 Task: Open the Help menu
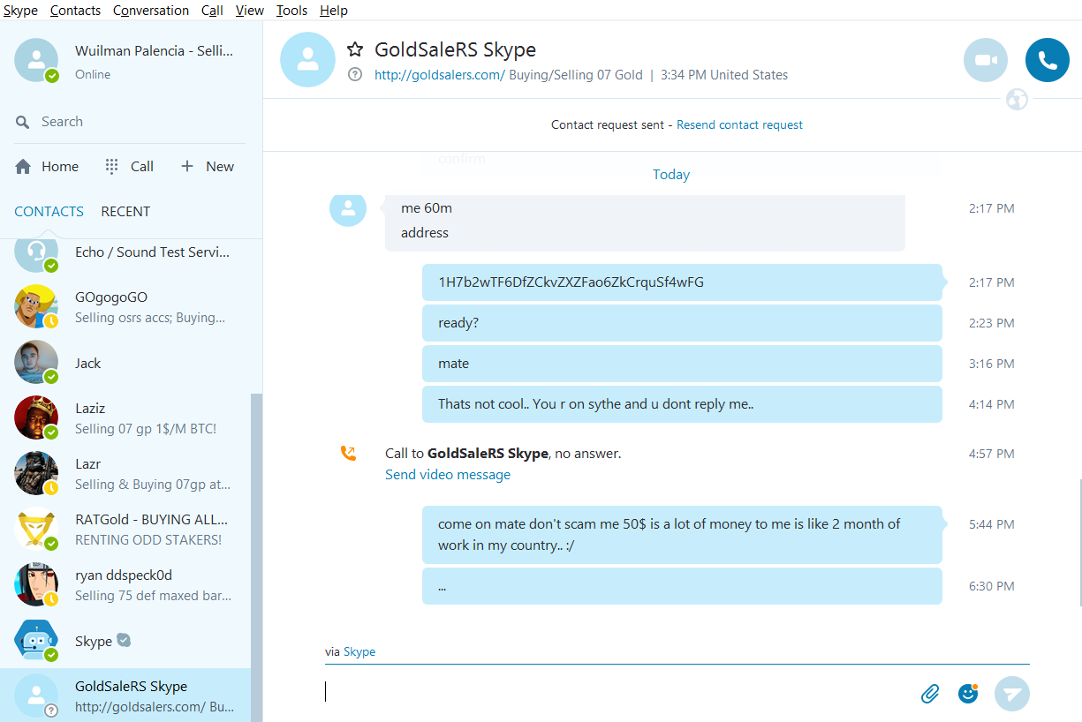coord(333,11)
